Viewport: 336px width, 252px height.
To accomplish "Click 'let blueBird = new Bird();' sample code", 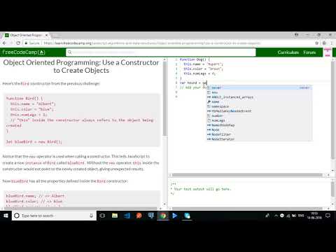I will coord(34,142).
